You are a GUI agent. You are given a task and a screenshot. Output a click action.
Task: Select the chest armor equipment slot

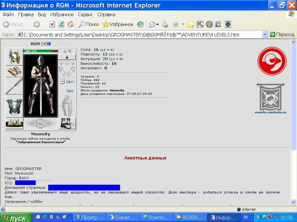[14, 107]
